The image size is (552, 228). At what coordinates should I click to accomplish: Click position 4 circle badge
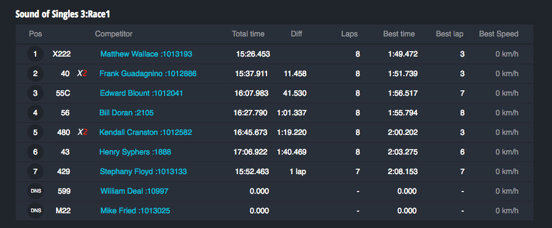(35, 113)
